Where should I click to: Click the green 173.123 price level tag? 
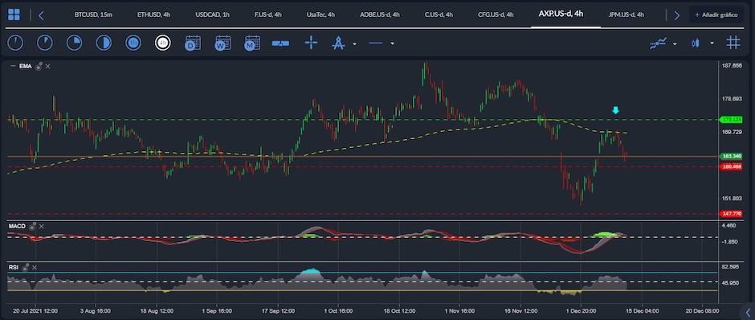point(730,120)
